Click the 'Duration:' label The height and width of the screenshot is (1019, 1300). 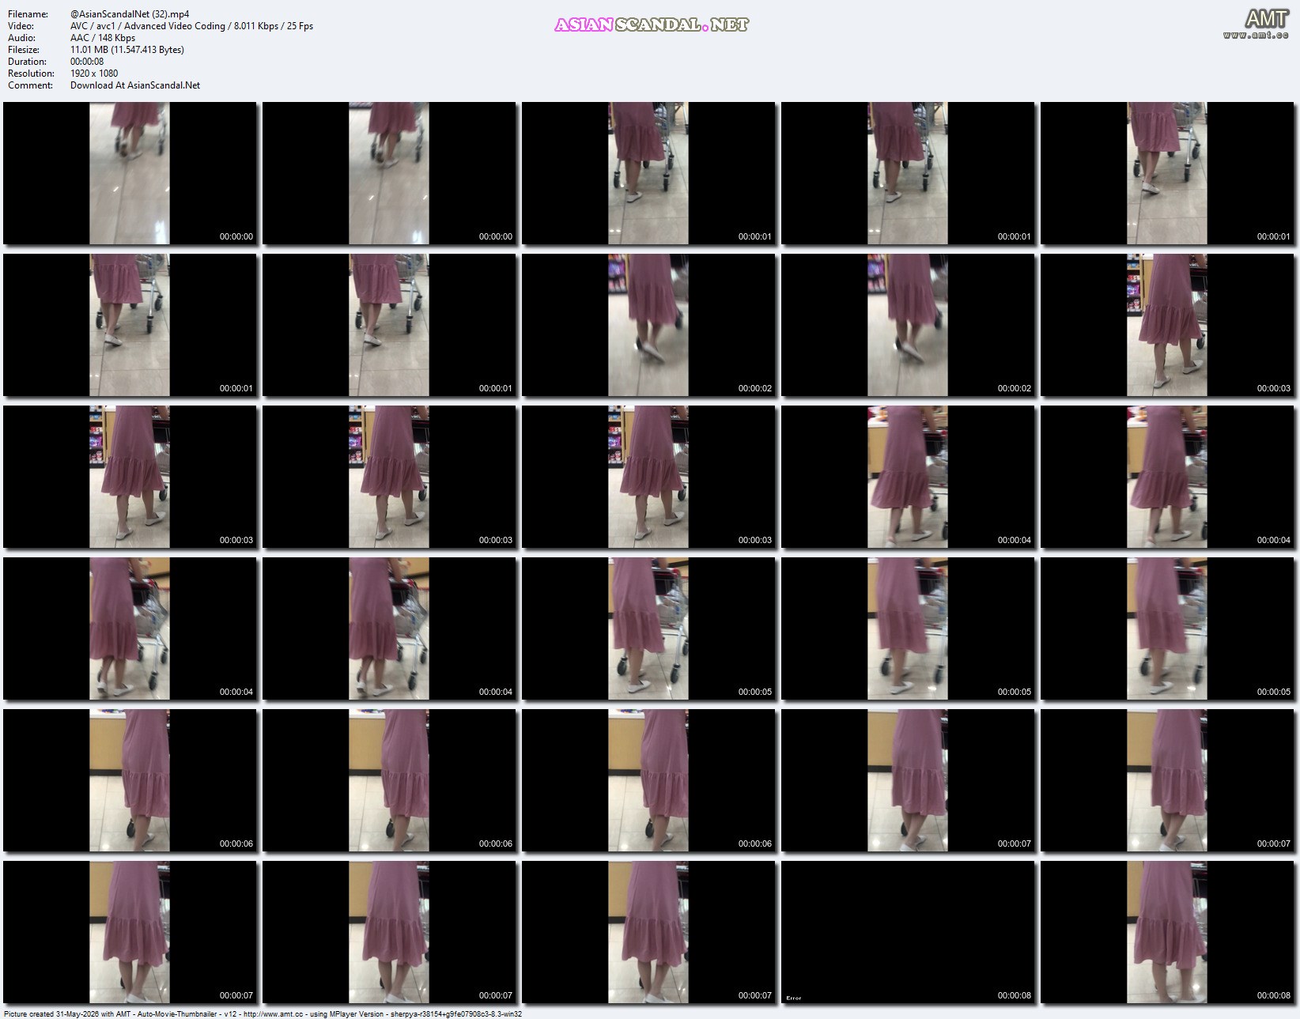[x=27, y=62]
